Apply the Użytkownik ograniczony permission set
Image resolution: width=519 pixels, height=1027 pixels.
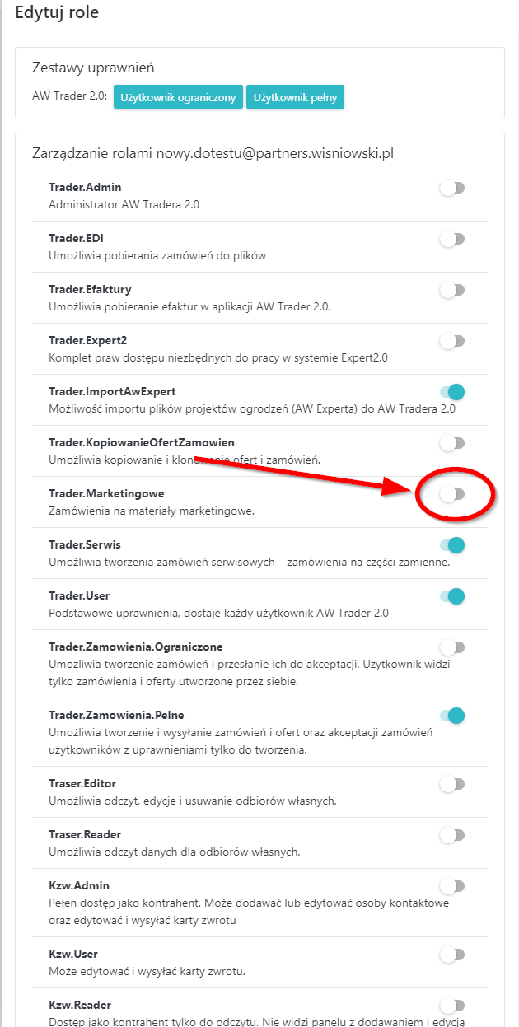click(178, 96)
